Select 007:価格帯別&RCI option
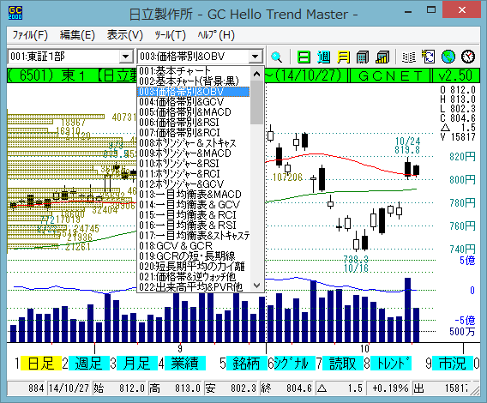The image size is (487, 403). [193, 133]
